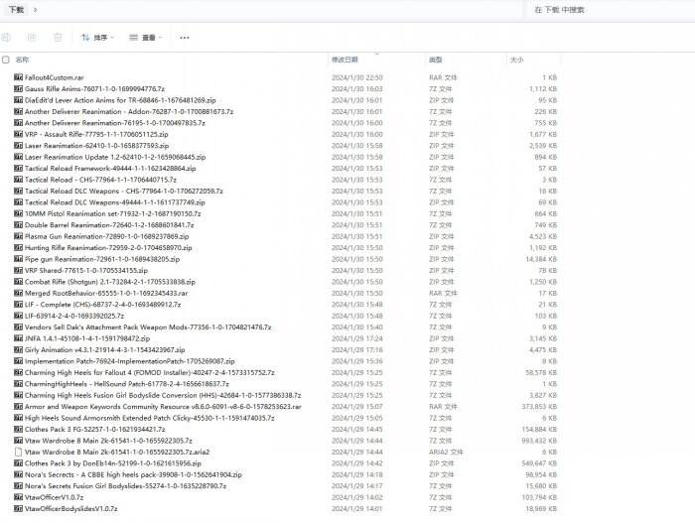Viewport: 695px width, 523px height.
Task: Select file VtawOfficerBodyslidesV1.0.7z
Action: [70, 509]
